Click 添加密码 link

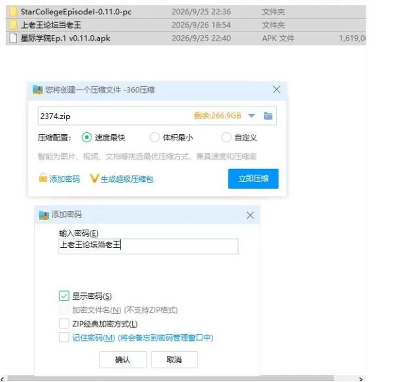65,179
